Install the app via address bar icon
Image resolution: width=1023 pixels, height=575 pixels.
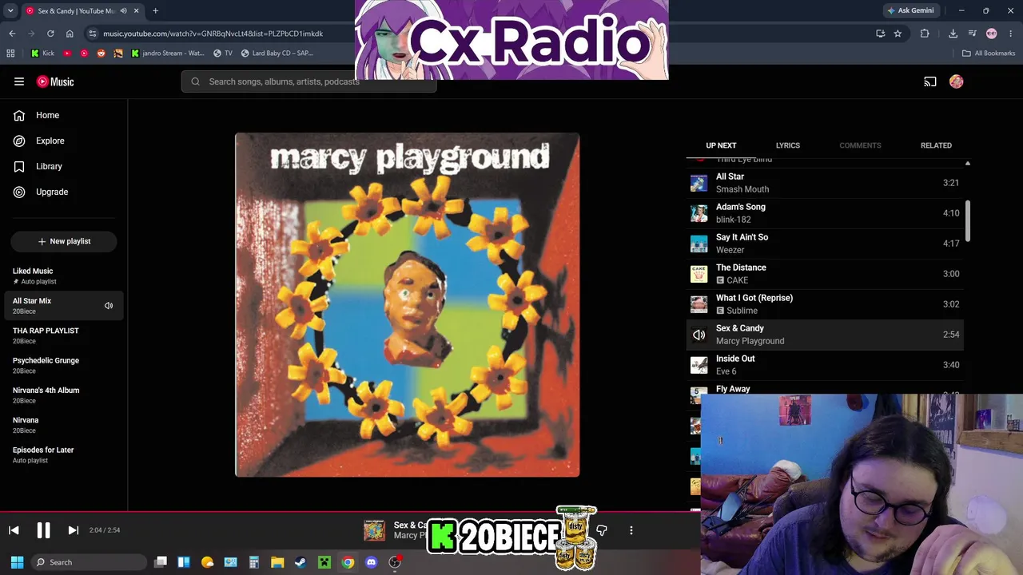[x=880, y=34]
